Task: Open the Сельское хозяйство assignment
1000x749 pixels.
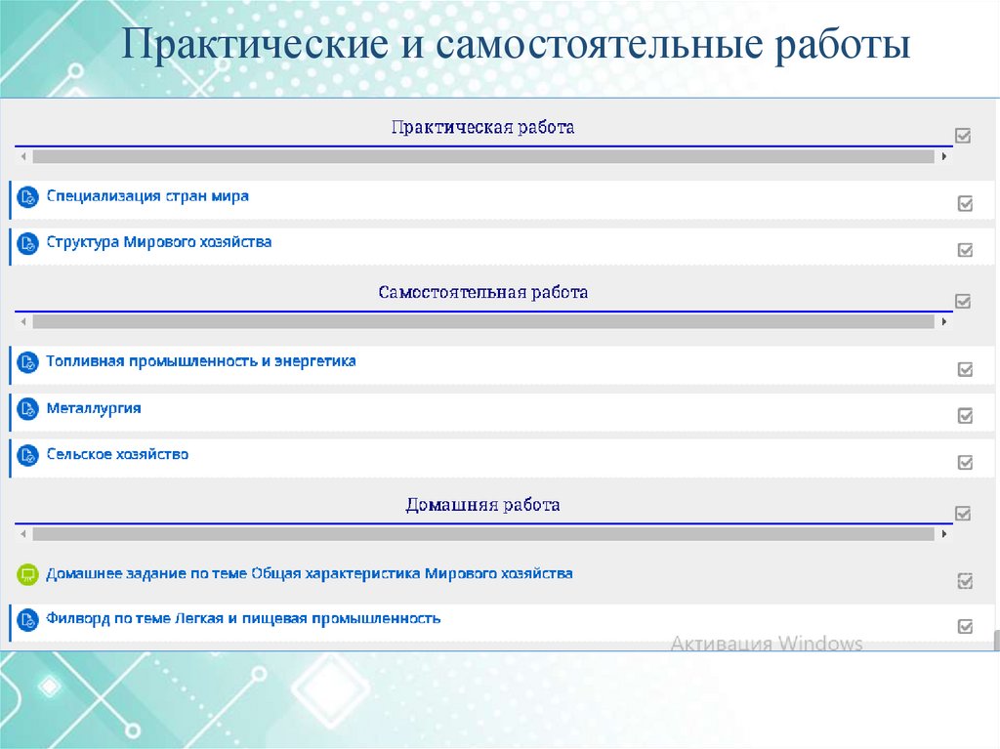Action: tap(117, 454)
